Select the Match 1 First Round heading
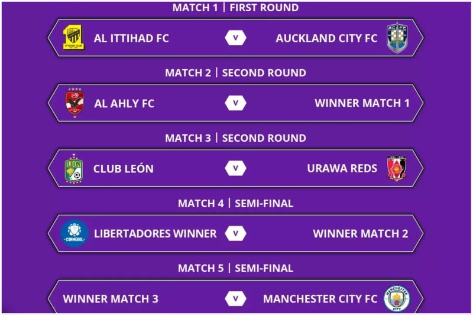The image size is (473, 315). tap(235, 8)
